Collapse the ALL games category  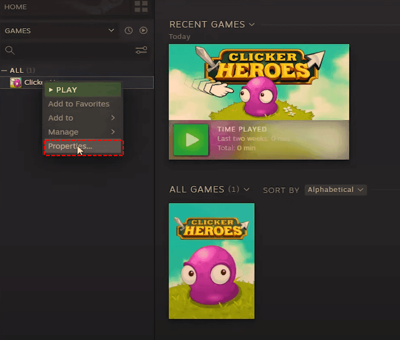[4, 70]
